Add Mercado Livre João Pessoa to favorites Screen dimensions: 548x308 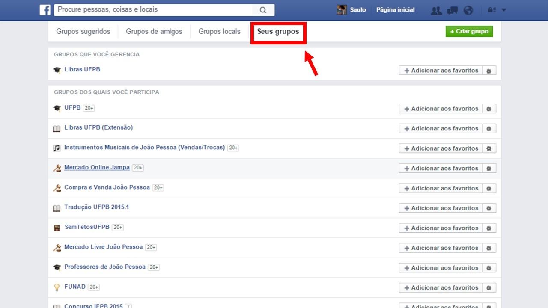pos(441,248)
